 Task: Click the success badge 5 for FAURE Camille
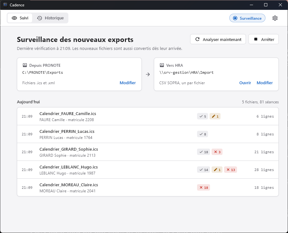202,116
